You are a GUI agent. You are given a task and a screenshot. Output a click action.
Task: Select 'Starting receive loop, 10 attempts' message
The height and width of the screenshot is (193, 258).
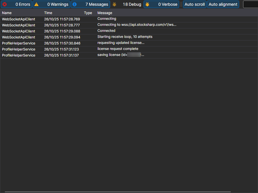(x=125, y=37)
